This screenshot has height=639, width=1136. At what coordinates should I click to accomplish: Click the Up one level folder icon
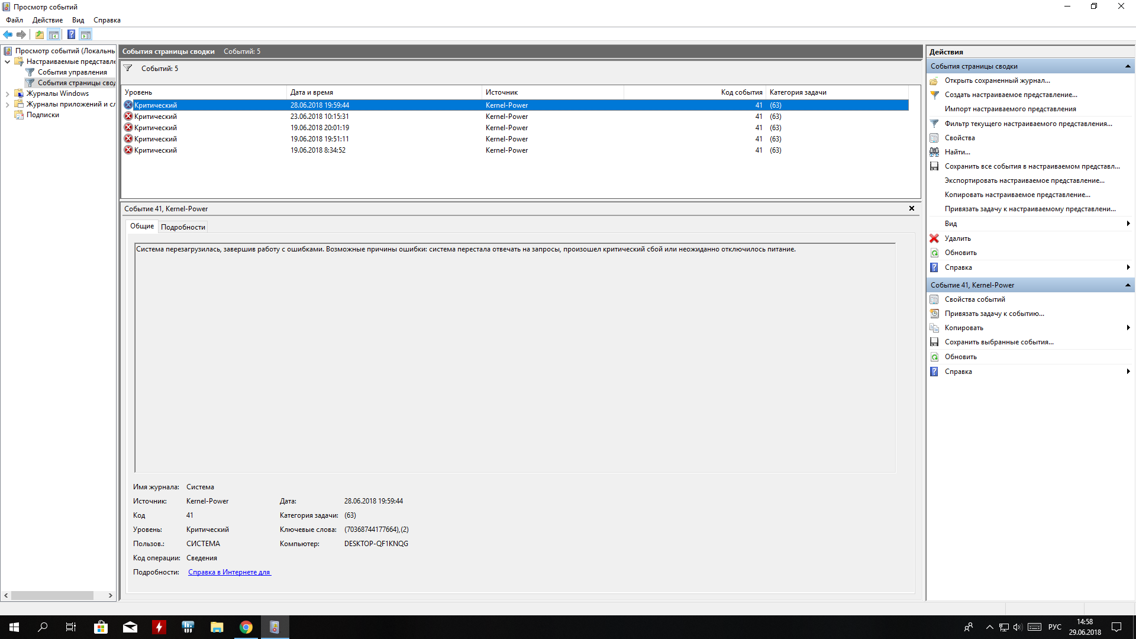[x=39, y=34]
